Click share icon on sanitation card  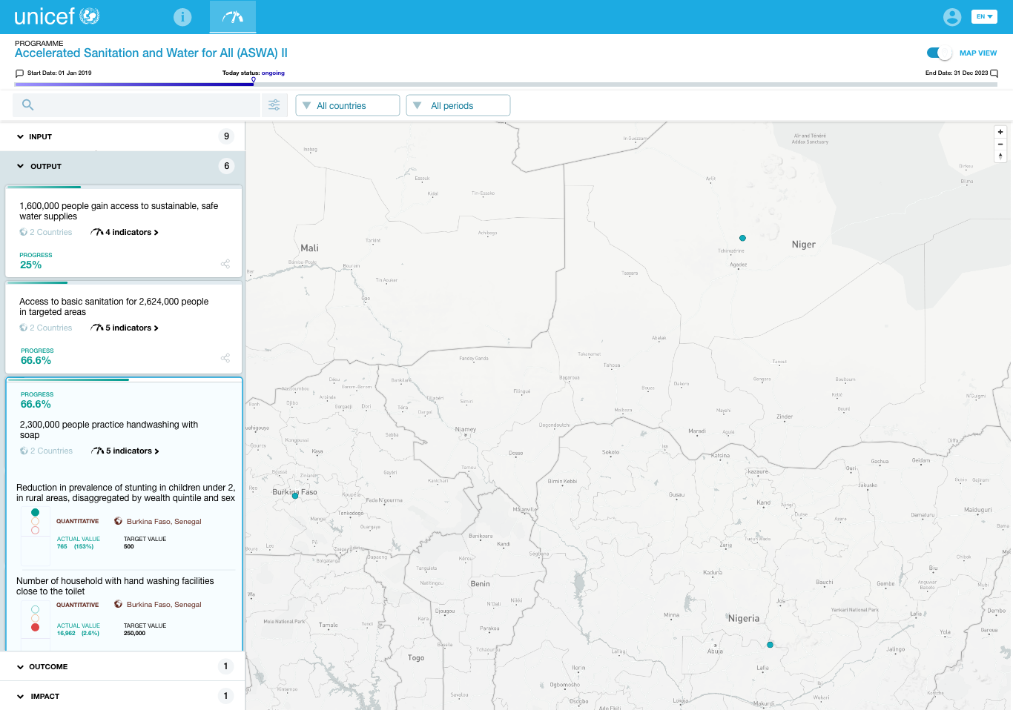225,358
